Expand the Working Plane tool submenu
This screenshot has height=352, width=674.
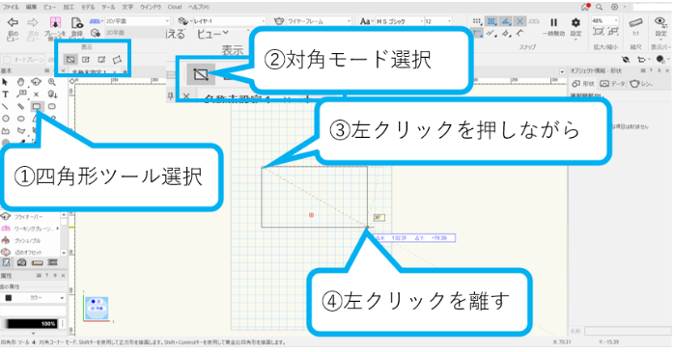click(x=58, y=229)
